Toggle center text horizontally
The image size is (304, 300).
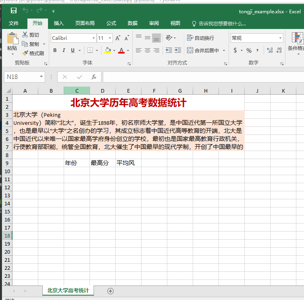[x=148, y=50]
